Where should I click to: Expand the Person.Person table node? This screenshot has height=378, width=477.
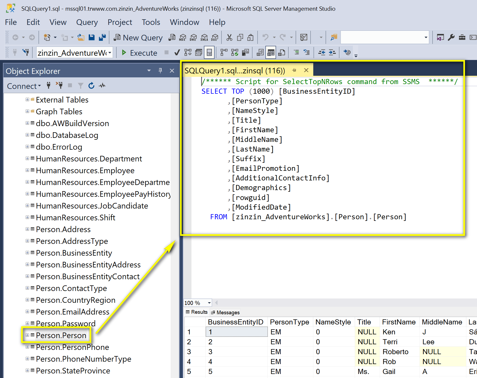pyautogui.click(x=27, y=335)
